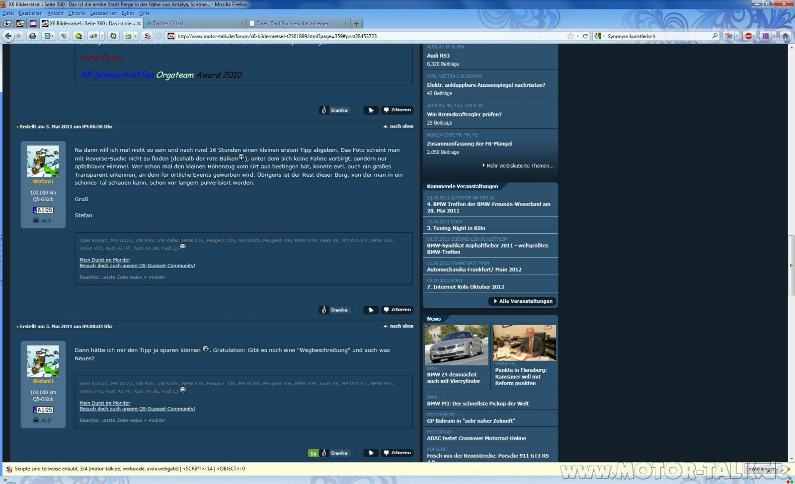Viewport: 795px width, 484px height.
Task: Reload the page using the reload button
Action: coord(585,36)
